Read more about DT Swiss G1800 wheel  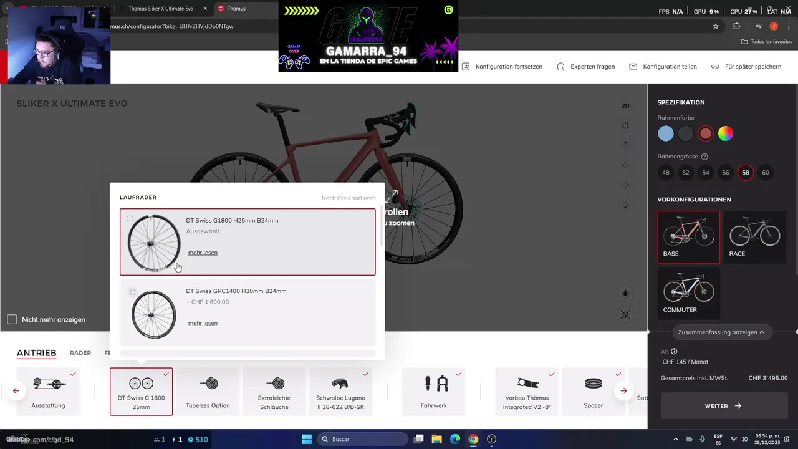(203, 253)
